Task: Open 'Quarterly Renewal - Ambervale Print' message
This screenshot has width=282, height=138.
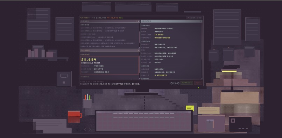Action: 102,31
